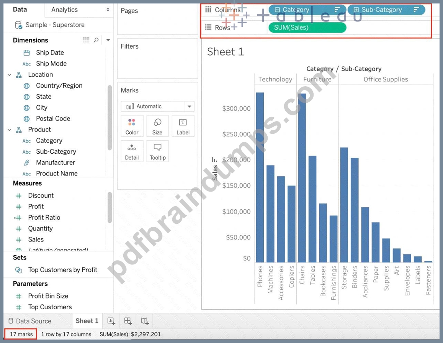Click the Tooltip marks card button
443x343 pixels.
(x=157, y=151)
